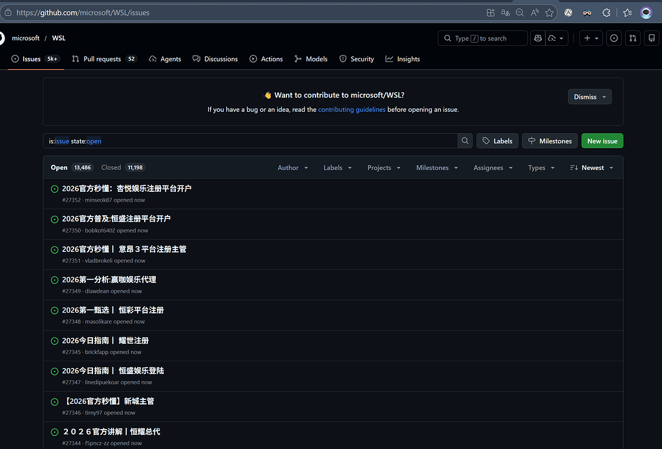Open the notifications inbox icon
This screenshot has height=449, width=662.
[652, 38]
